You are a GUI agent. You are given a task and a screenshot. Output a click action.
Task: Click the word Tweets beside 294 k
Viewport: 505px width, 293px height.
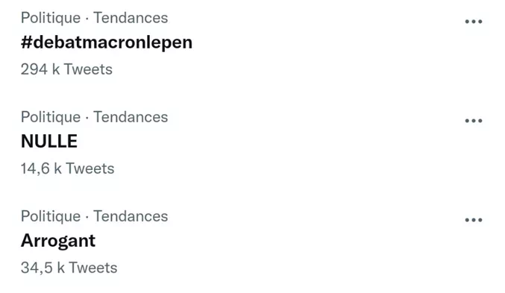(88, 69)
